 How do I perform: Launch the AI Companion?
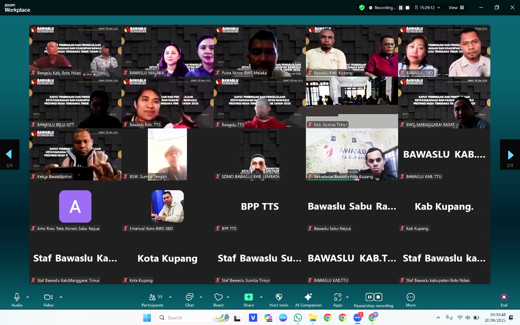pyautogui.click(x=308, y=300)
